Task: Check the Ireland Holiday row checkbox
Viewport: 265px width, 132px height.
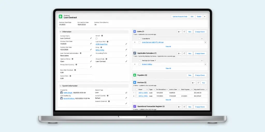Action: click(139, 64)
